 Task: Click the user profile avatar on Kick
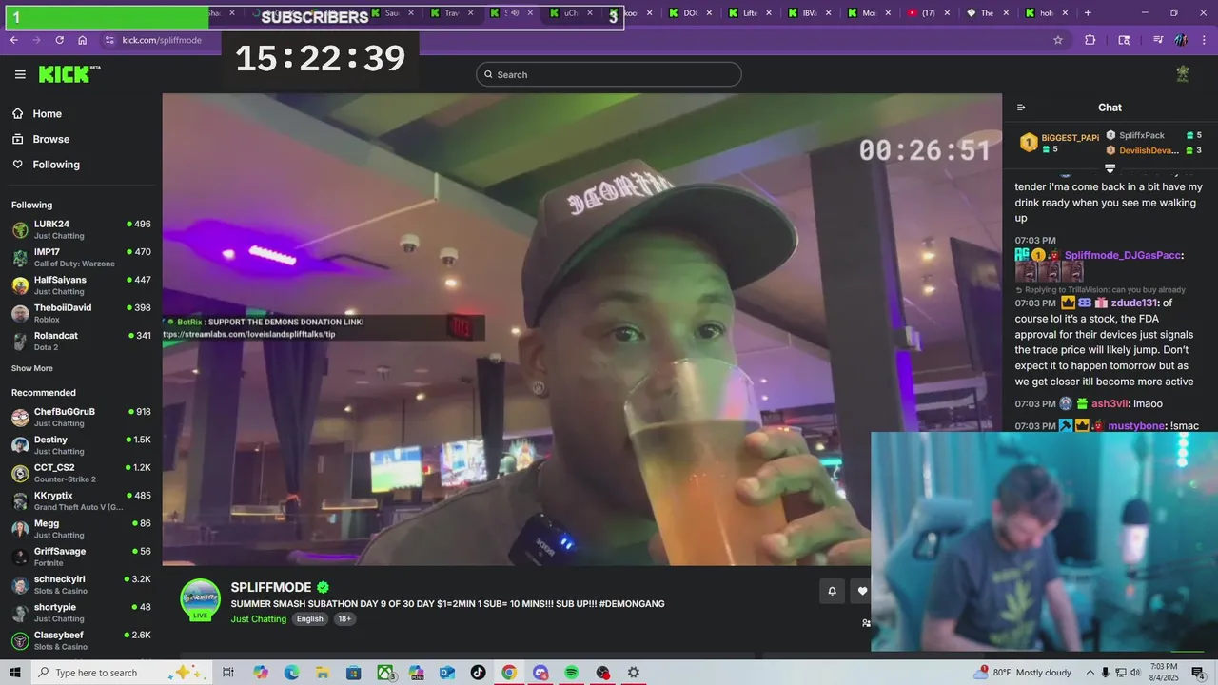click(x=1183, y=74)
